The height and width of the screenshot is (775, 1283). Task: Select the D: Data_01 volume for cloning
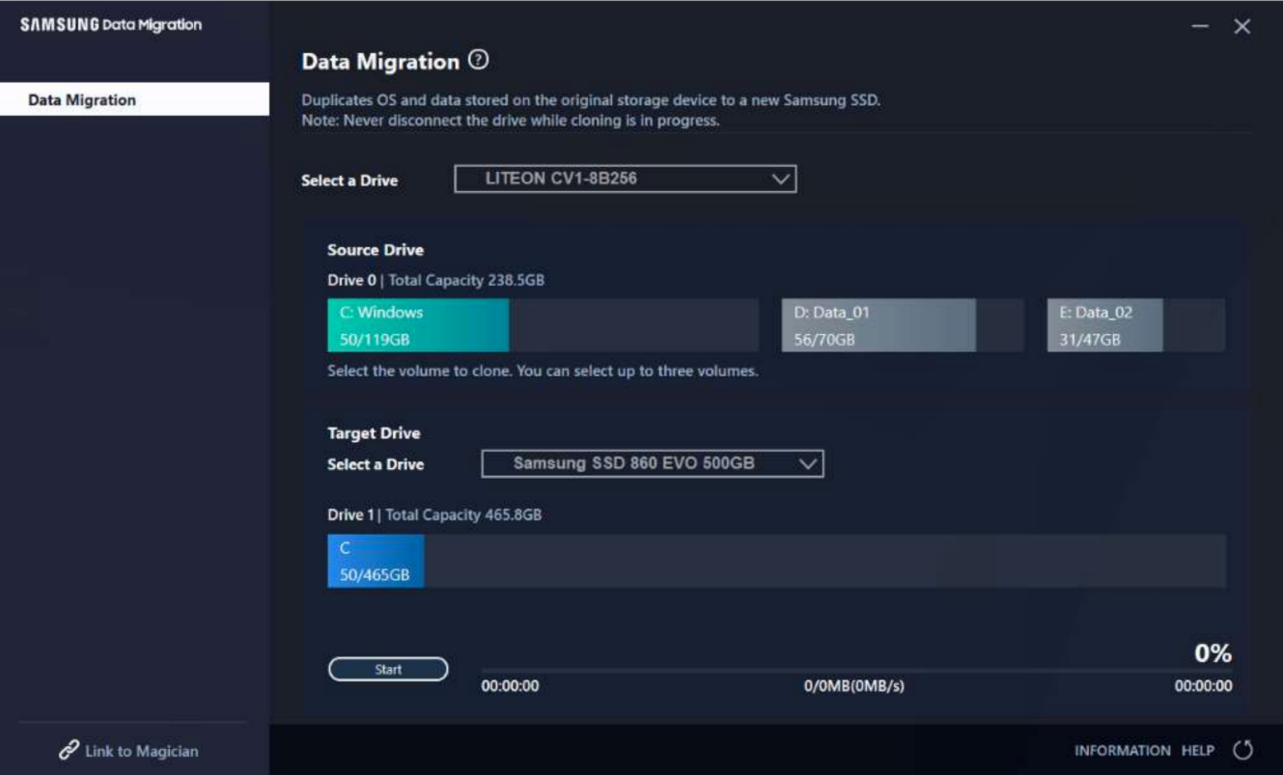[x=879, y=324]
